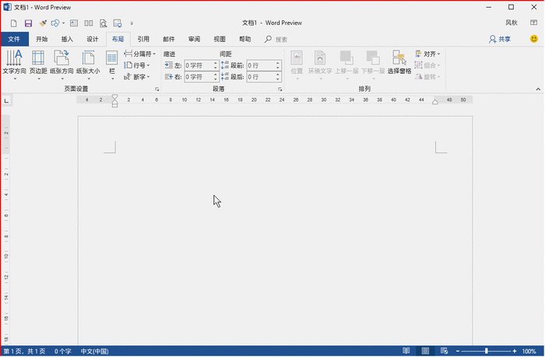Click the 段前 (spacing before) input field
This screenshot has width=545, height=357.
pos(261,65)
